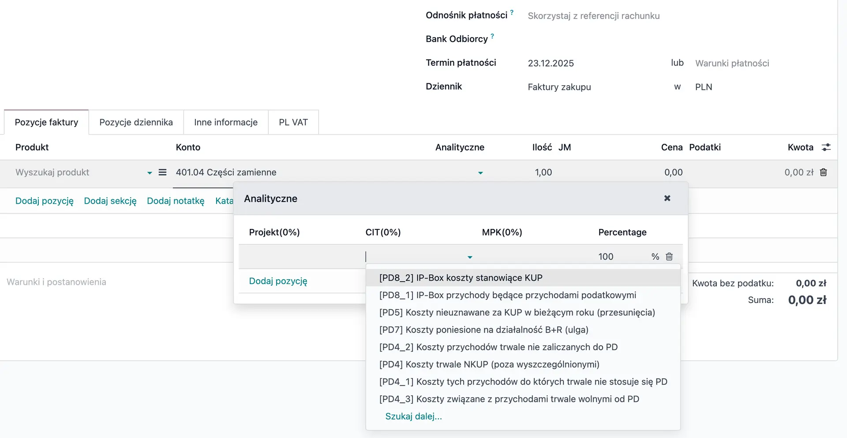Image resolution: width=847 pixels, height=438 pixels.
Task: Remove analytic distribution row with trash icon
Action: (x=669, y=257)
